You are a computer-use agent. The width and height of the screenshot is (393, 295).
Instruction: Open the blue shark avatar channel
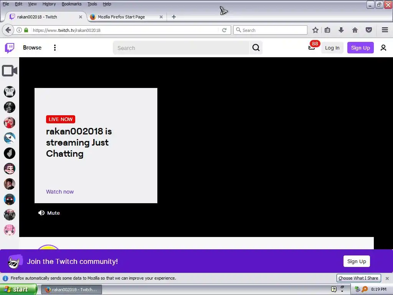click(x=10, y=138)
